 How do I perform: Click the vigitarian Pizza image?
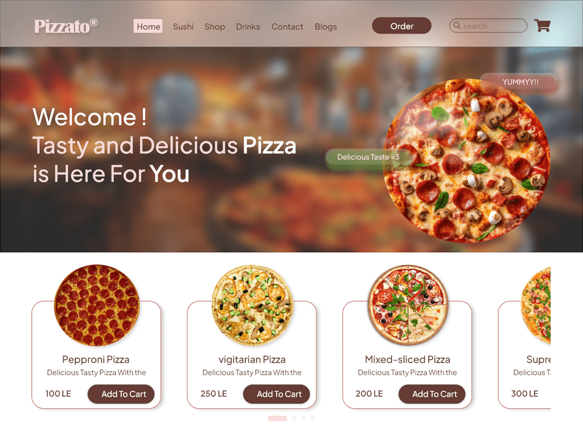point(252,305)
